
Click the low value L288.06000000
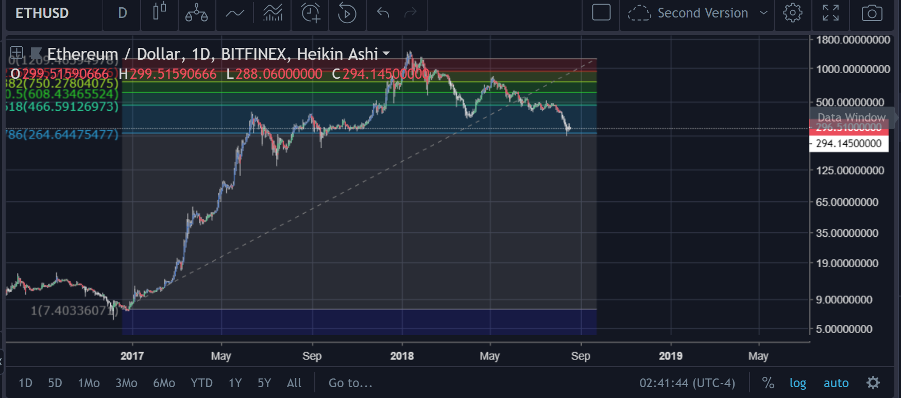275,74
